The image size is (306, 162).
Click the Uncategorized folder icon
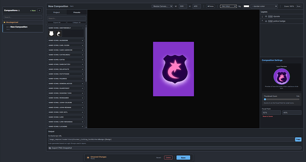4,22
